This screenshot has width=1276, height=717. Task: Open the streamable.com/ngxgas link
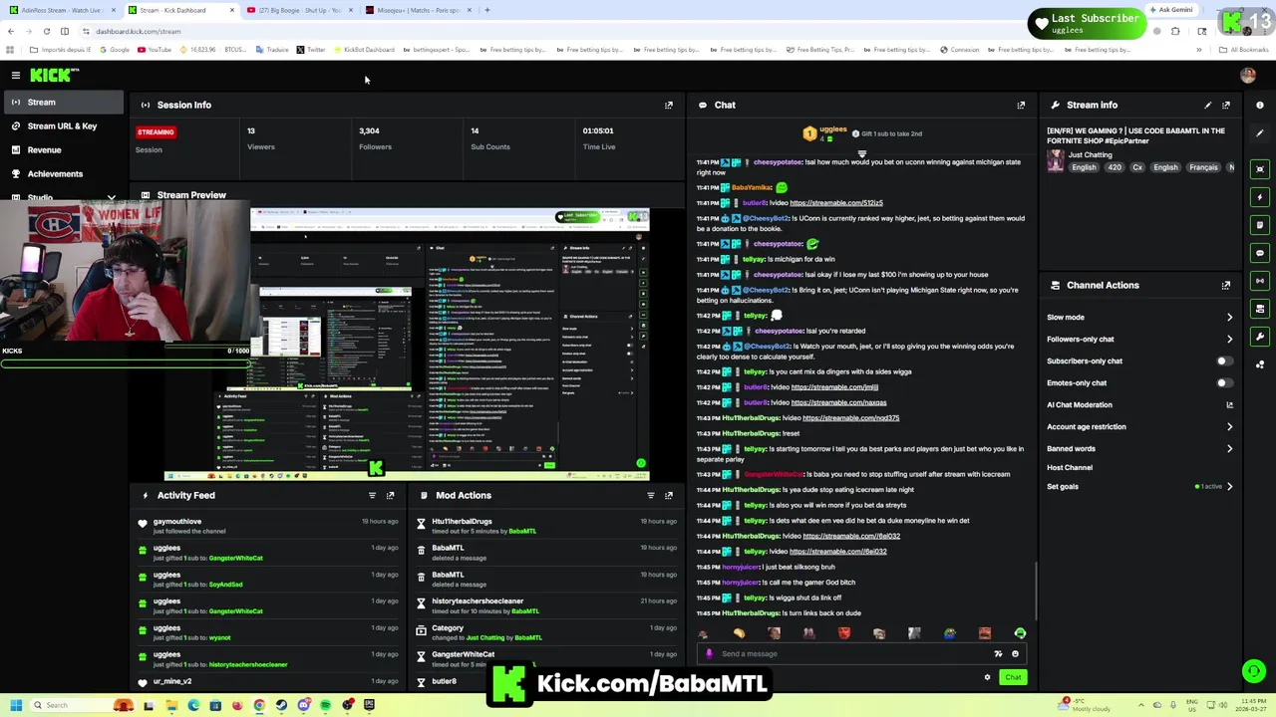(x=838, y=403)
